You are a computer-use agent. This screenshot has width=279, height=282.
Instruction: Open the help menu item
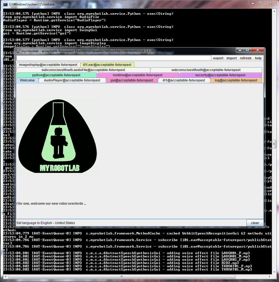[258, 58]
